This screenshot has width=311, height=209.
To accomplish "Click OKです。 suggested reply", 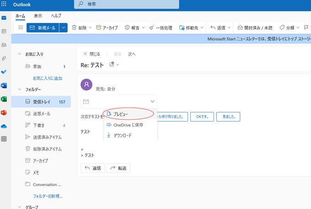I will coord(202,117).
